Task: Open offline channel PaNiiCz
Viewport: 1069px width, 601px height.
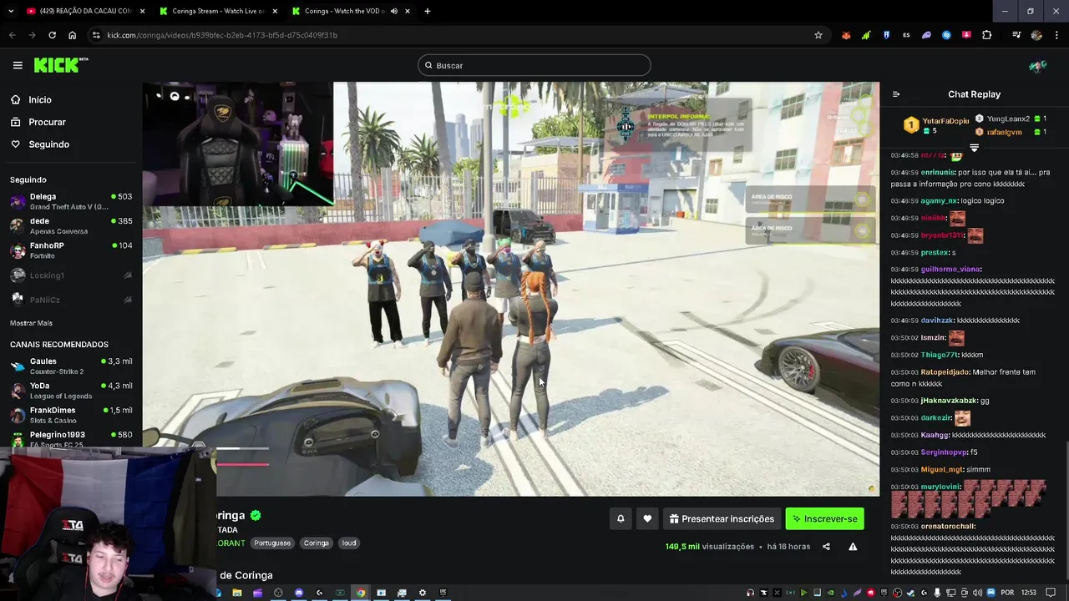Action: tap(71, 300)
